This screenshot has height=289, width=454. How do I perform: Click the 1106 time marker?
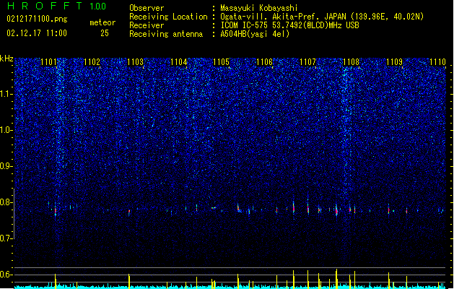(265, 62)
